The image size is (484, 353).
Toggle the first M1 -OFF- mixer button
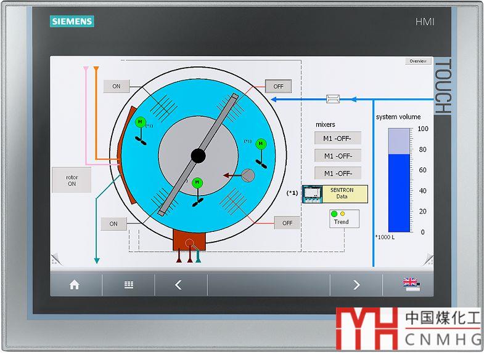pyautogui.click(x=337, y=138)
